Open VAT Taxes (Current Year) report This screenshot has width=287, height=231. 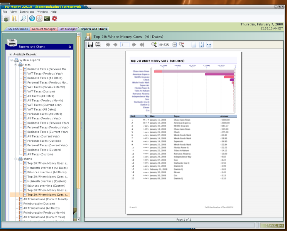click(x=44, y=105)
